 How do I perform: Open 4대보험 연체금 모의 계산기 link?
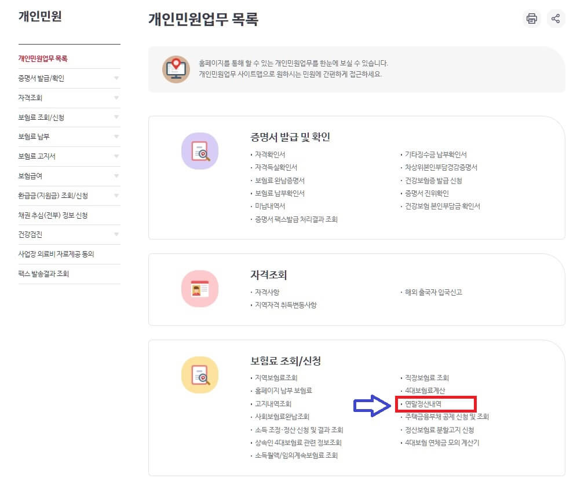pos(442,443)
